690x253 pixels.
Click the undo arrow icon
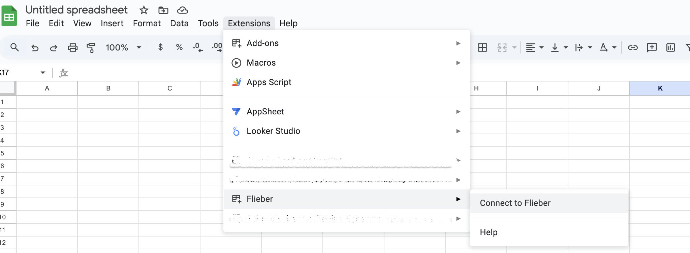(35, 48)
